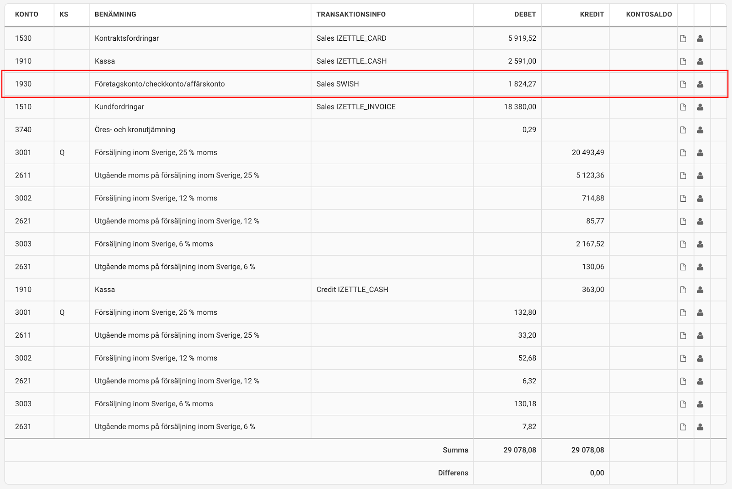Click Sales IZETTLE_INVOICE transaction info
732x489 pixels.
tap(356, 107)
